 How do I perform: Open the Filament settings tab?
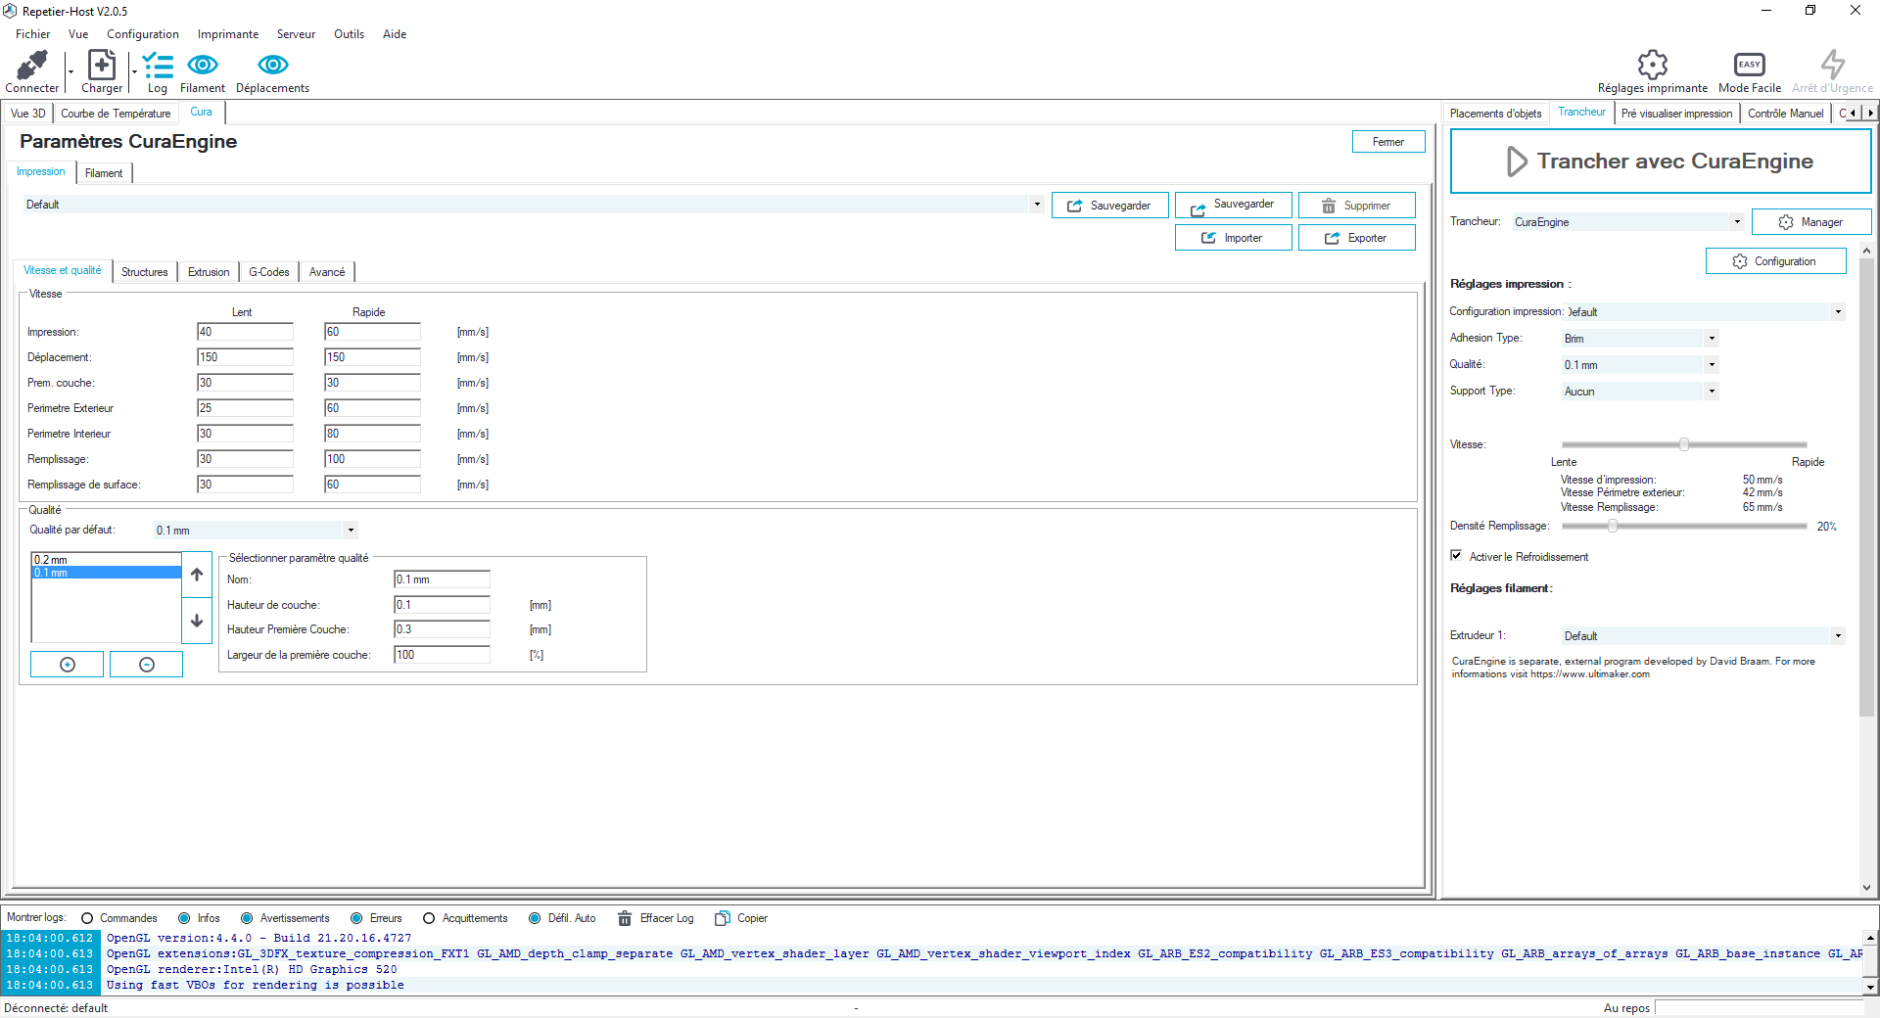click(x=104, y=173)
